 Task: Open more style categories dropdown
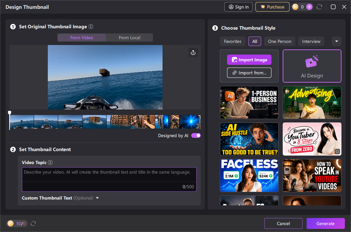tap(337, 41)
